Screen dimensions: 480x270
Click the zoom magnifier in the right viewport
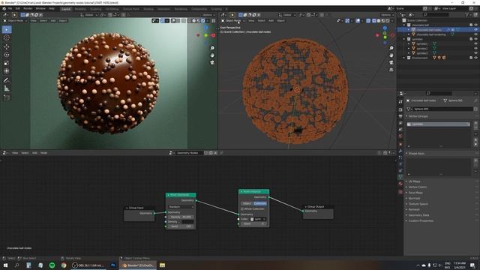391,48
